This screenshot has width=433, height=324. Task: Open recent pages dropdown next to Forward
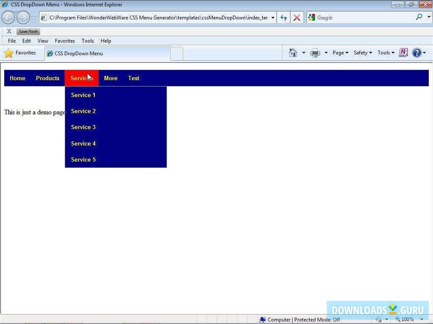[x=33, y=18]
